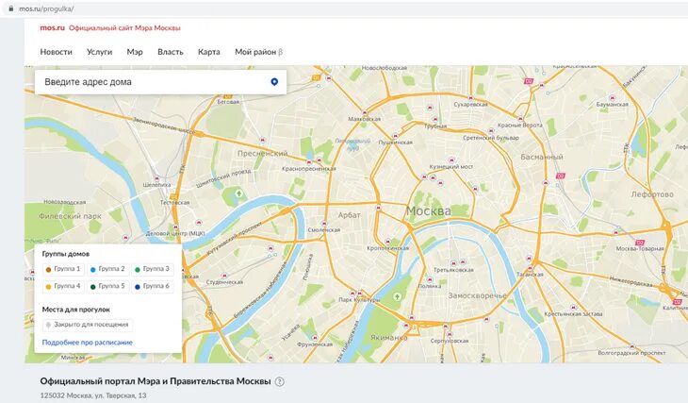Image resolution: width=688 pixels, height=403 pixels.
Task: Click Официальный портал Мэра и Правительства Москвы heading
Action: click(156, 381)
